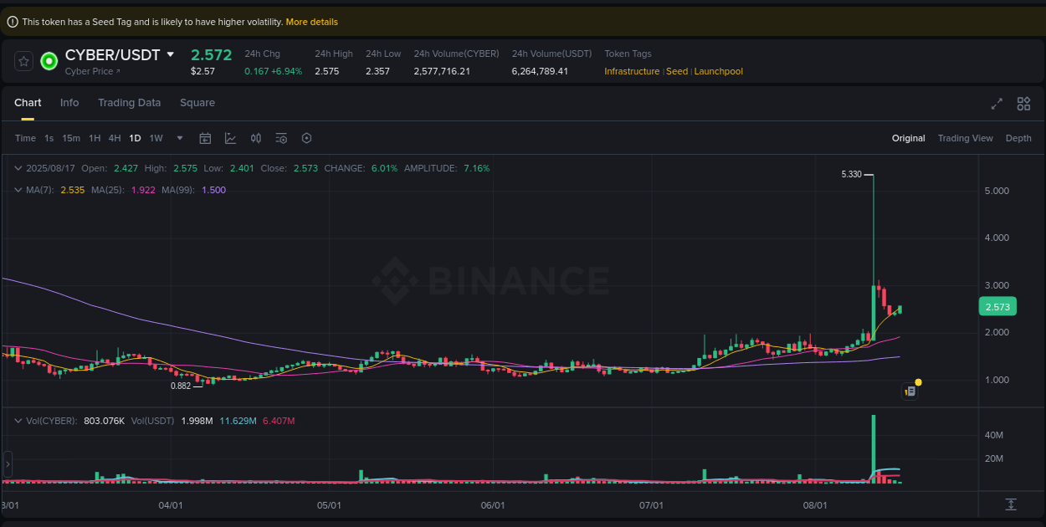Viewport: 1046px width, 527px height.
Task: Switch chart to Trading View mode
Action: point(965,138)
